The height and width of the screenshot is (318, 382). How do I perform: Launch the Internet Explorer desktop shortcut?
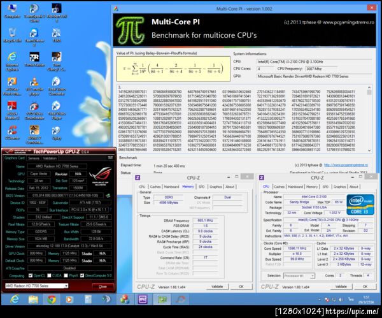pyautogui.click(x=12, y=61)
